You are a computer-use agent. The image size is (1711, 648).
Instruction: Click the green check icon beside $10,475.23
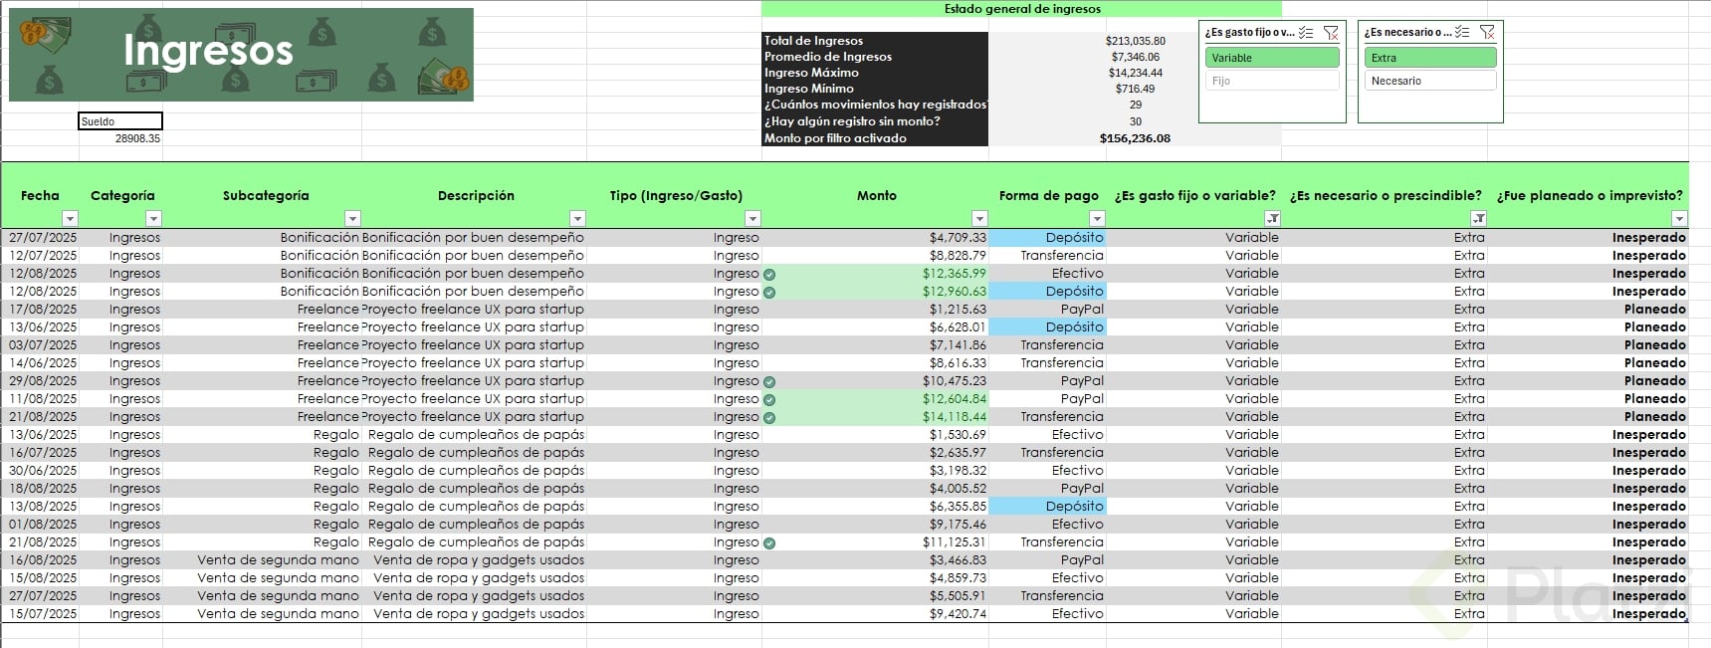769,381
